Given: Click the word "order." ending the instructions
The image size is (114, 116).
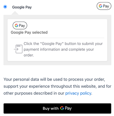Looking at the screenshot, I should click(29, 55).
